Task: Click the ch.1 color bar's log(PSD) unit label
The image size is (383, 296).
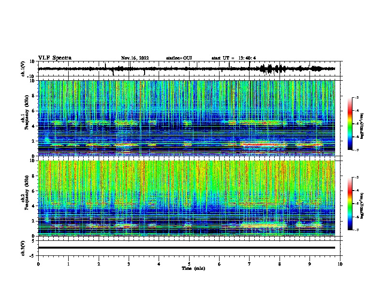Action: click(362, 126)
